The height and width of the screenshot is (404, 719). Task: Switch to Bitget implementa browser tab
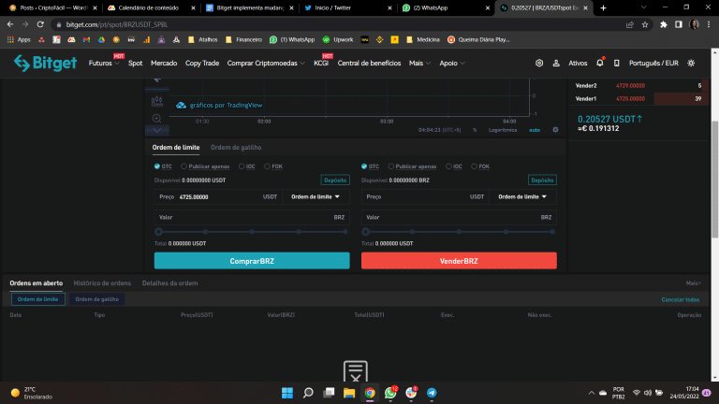pyautogui.click(x=250, y=7)
